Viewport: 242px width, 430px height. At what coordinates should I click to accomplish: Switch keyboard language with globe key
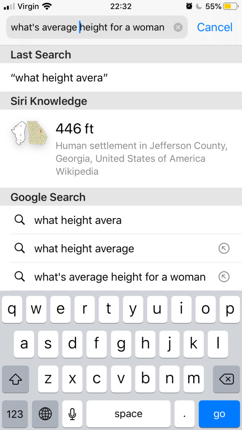(x=45, y=414)
